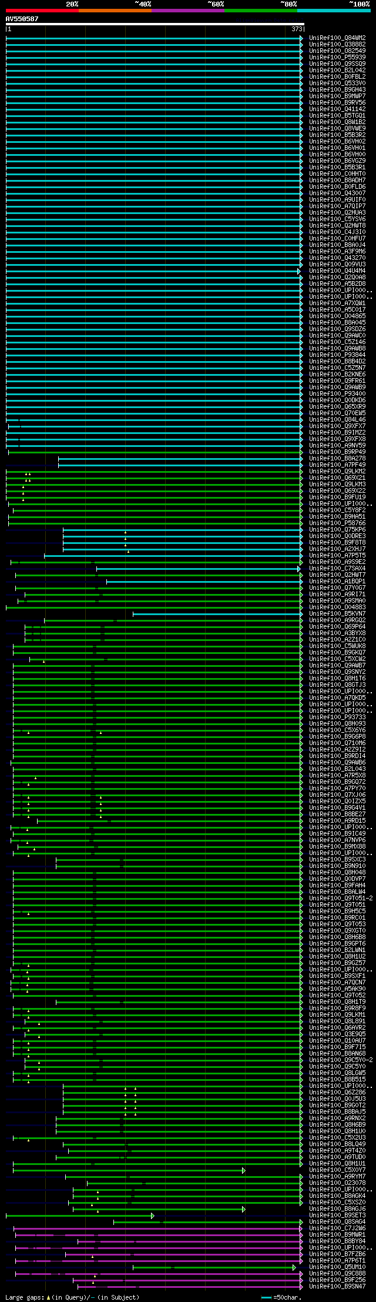Open label UniRef100_Q6Z286
376x1302 pixels.
point(337,1092)
